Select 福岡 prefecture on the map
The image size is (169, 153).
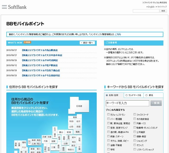24,142
